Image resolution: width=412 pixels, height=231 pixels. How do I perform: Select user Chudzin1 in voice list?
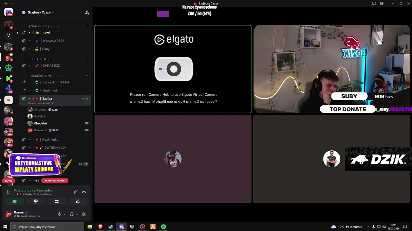tap(58, 123)
